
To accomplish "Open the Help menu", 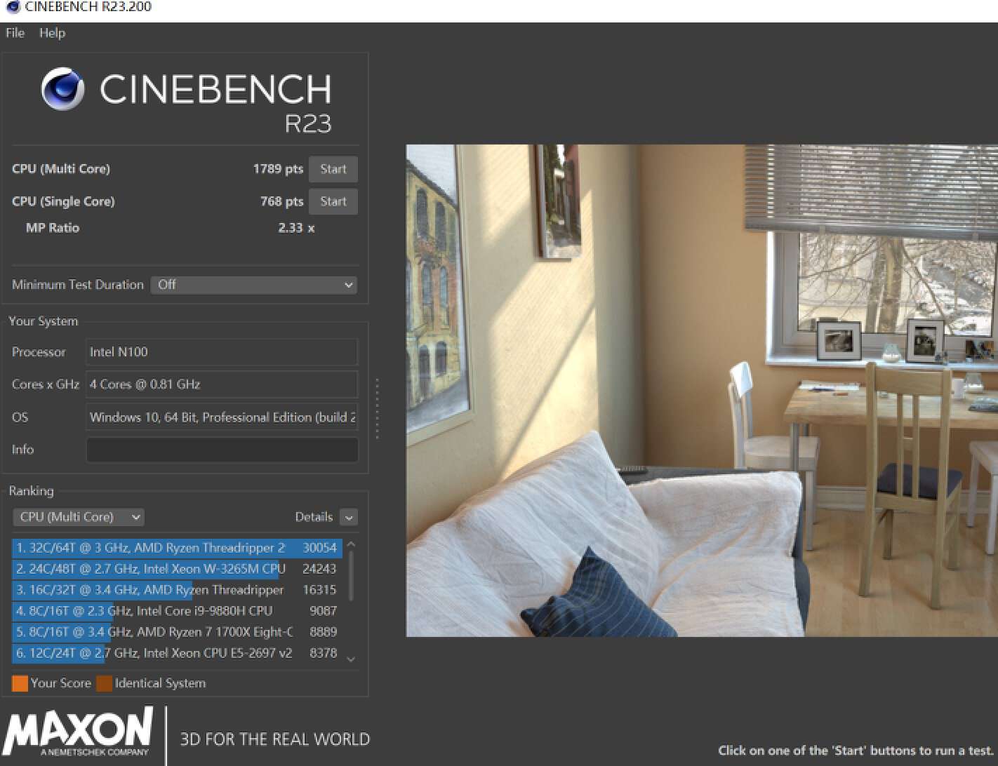I will pos(52,33).
